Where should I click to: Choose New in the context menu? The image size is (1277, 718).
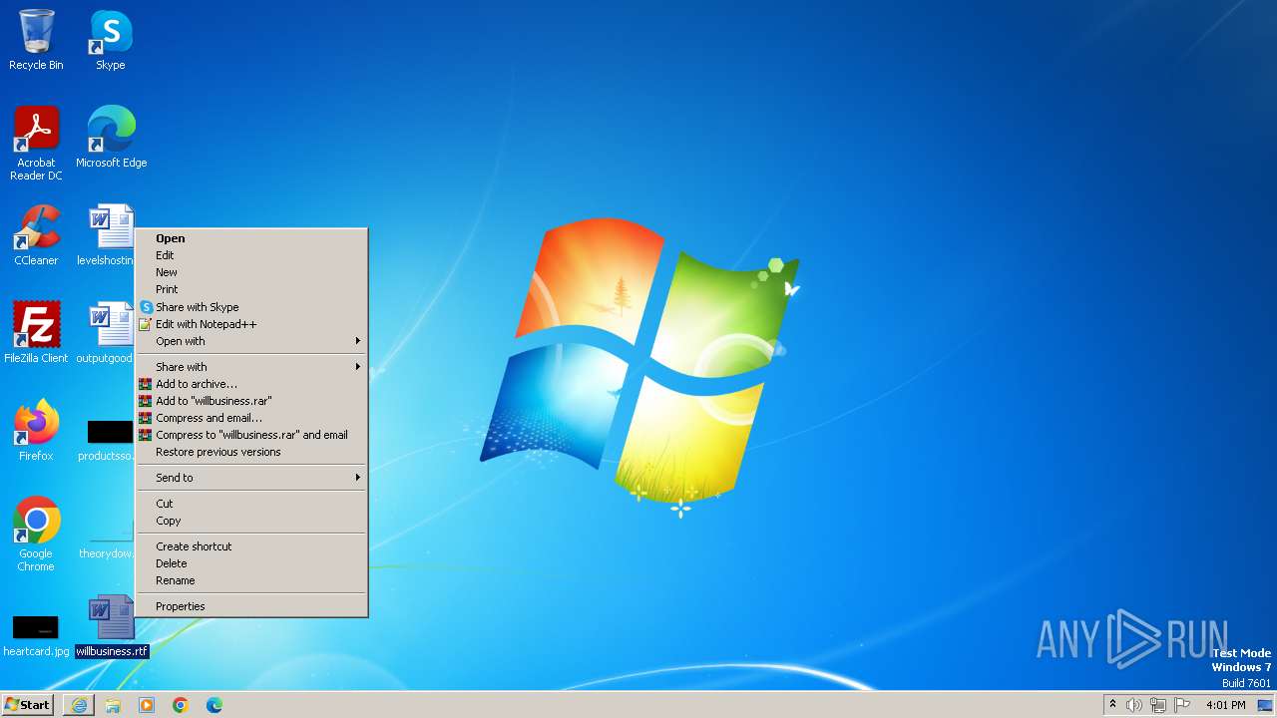pyautogui.click(x=251, y=272)
